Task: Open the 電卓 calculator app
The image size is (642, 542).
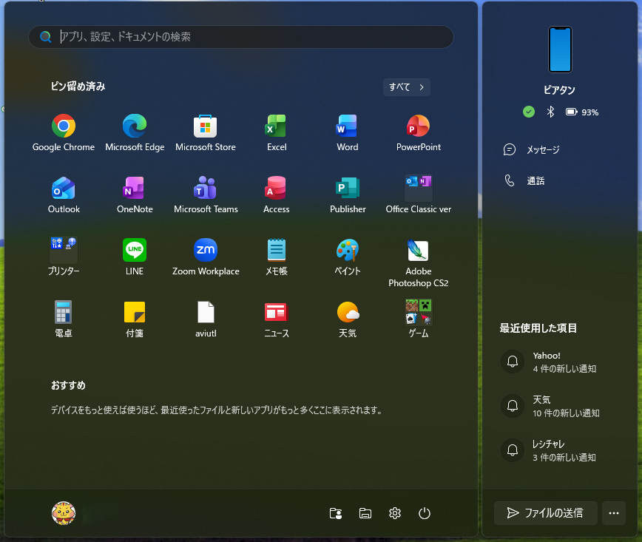Action: (64, 319)
